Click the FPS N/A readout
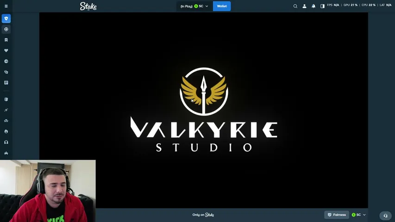This screenshot has width=395, height=222. coord(333,5)
